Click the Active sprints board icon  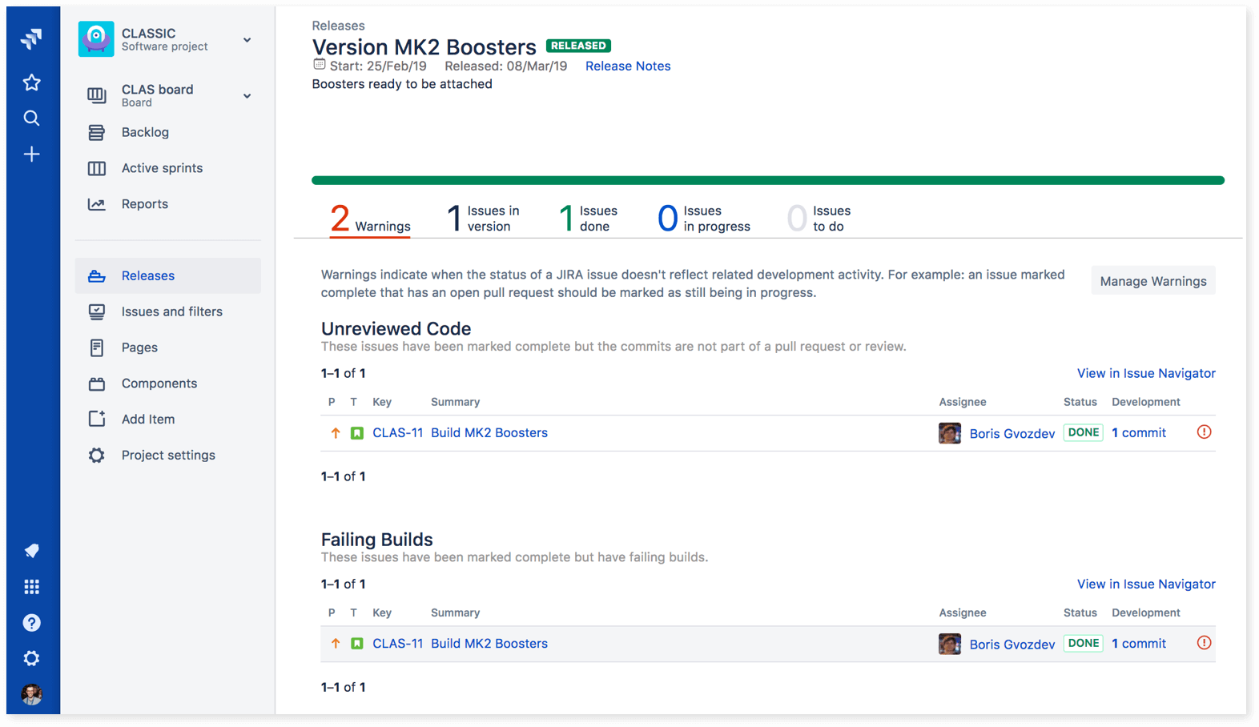click(96, 168)
